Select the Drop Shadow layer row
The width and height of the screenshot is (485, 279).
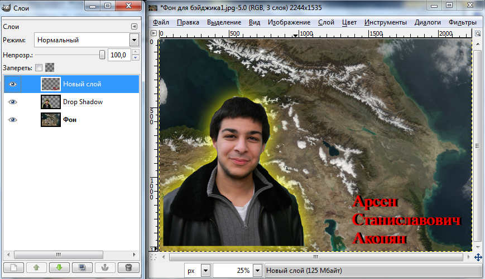click(71, 102)
